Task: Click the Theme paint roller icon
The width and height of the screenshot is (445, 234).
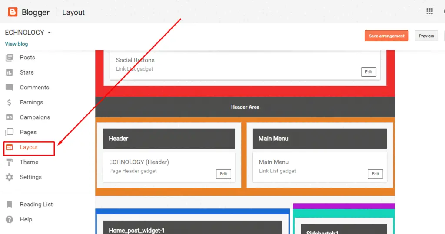Action: (10, 162)
